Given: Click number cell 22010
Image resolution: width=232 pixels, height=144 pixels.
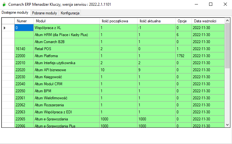Looking at the screenshot, I should (x=24, y=63).
